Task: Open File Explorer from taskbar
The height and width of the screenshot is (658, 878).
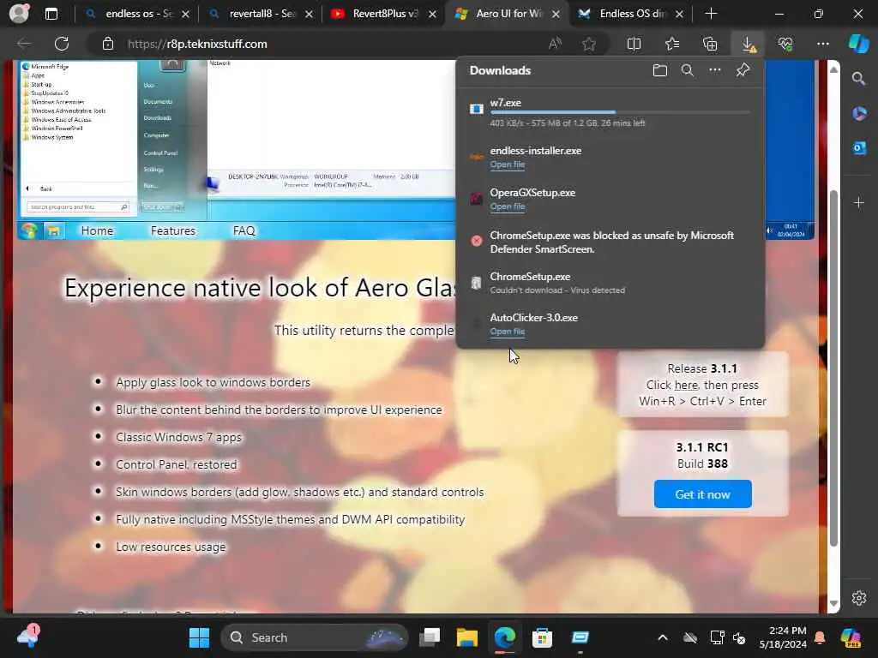Action: tap(467, 637)
